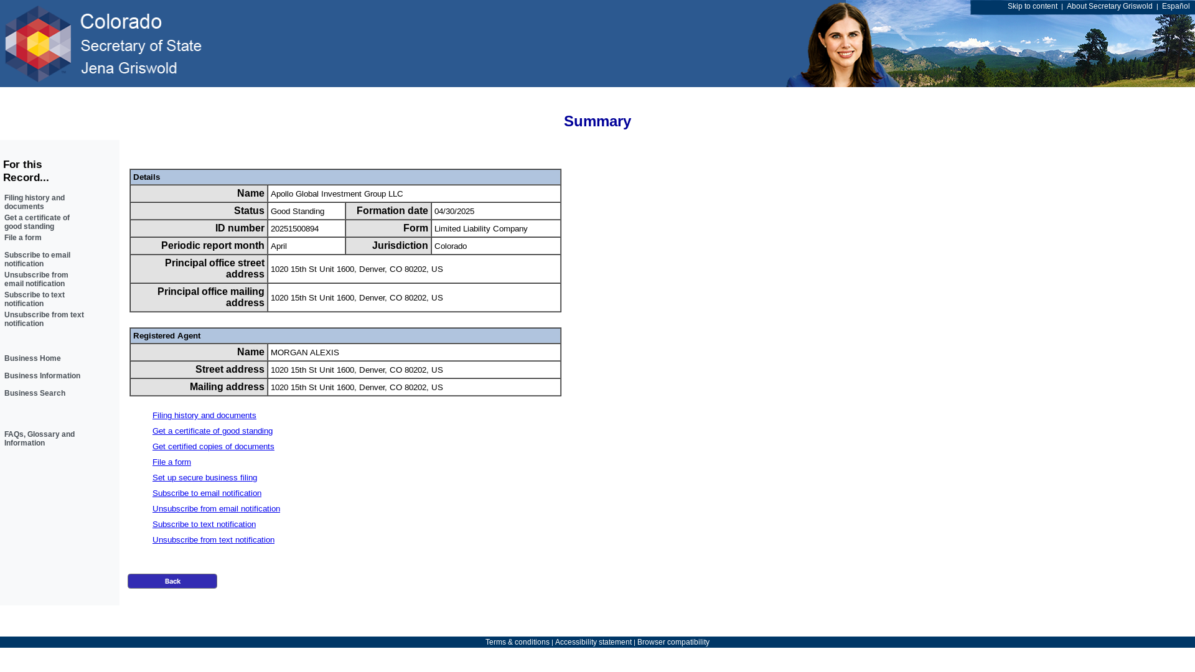The image size is (1195, 672).
Task: Open sidebar Get a certificate of good standing
Action: [x=37, y=222]
